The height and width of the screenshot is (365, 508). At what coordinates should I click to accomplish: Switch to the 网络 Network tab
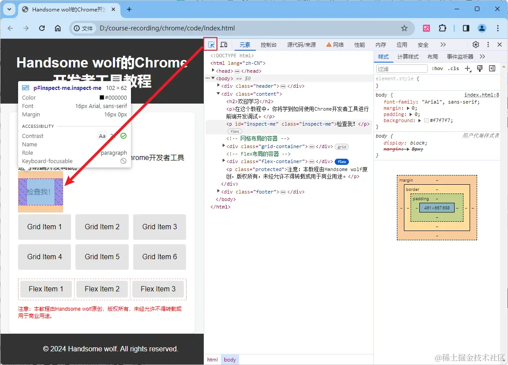(335, 45)
